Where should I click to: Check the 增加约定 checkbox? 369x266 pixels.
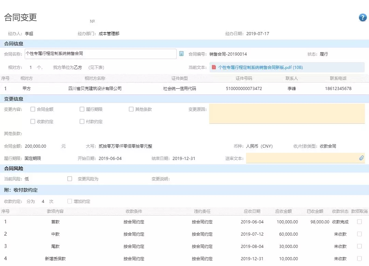click(x=70, y=202)
